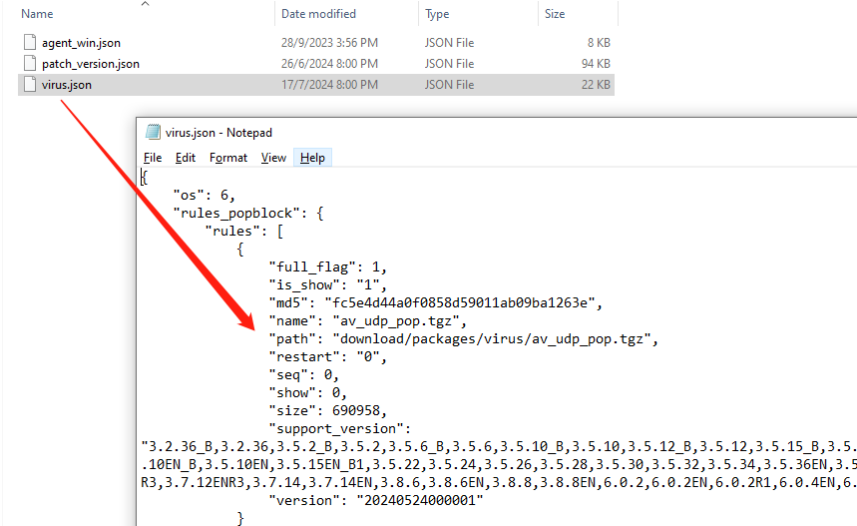Click the "seq": 0 line
Viewport: 857px width, 526px height.
pos(303,375)
